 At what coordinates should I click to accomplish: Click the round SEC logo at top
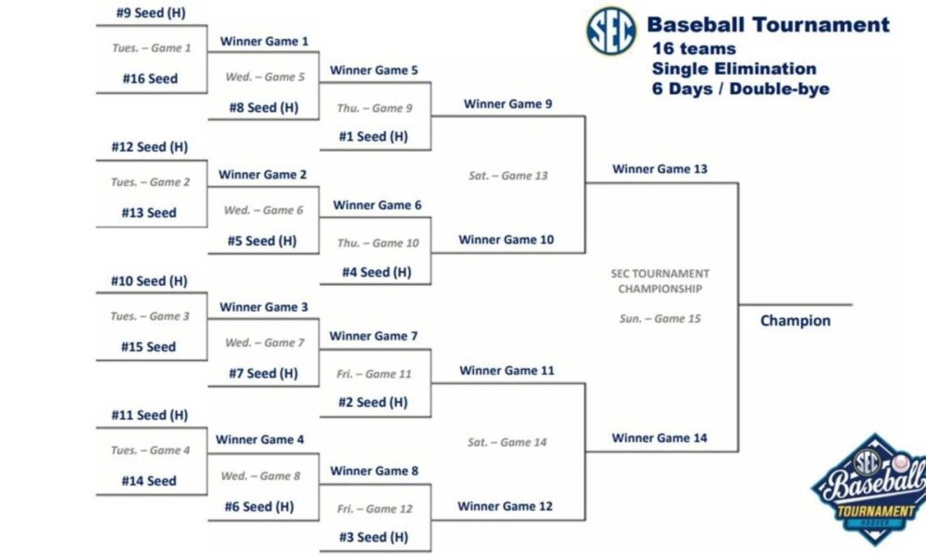611,31
